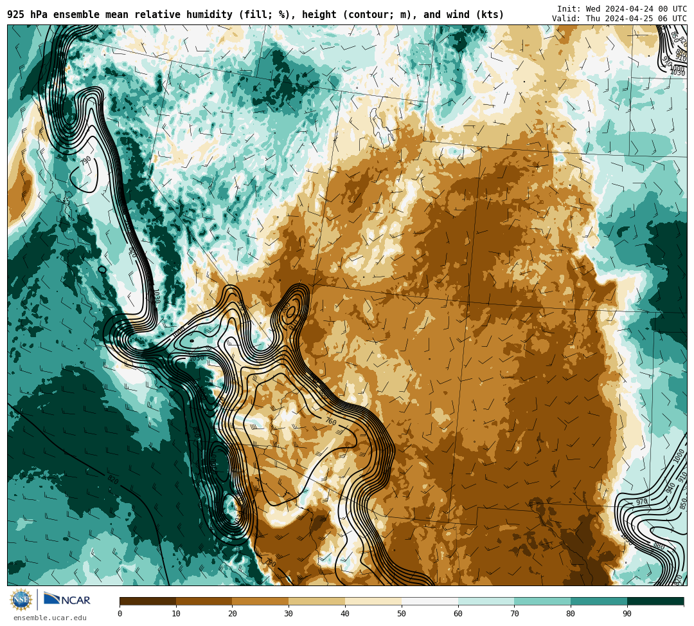Click the colorbar tick label 50
The height and width of the screenshot is (626, 694).
click(402, 614)
